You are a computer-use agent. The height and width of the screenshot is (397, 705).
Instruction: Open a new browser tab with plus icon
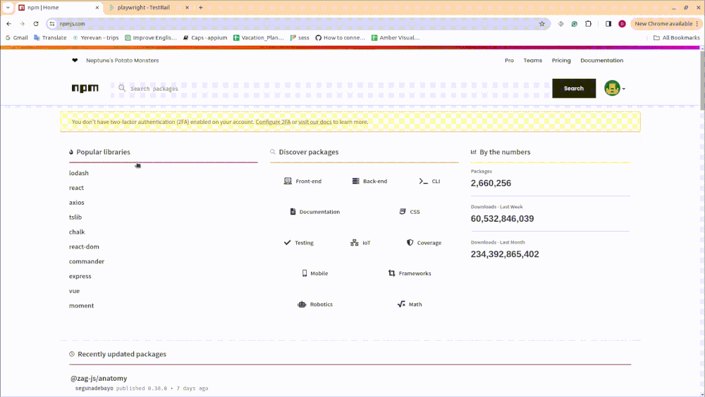pos(201,7)
